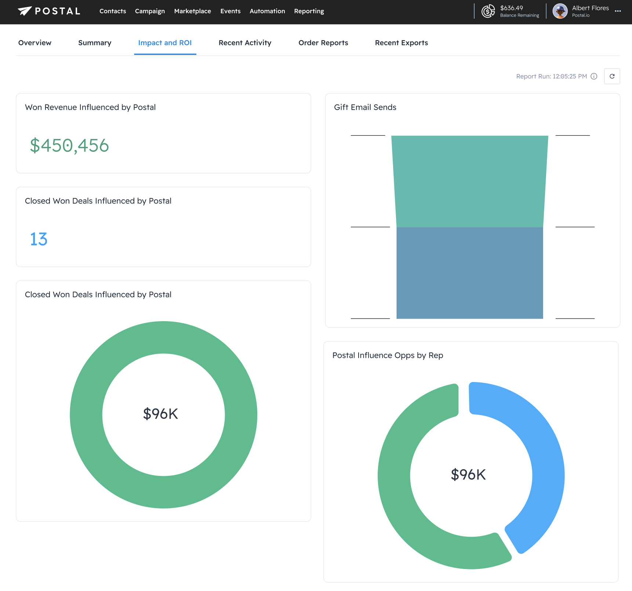Switch to the Overview tab
Viewport: 632px width, 591px height.
click(35, 43)
